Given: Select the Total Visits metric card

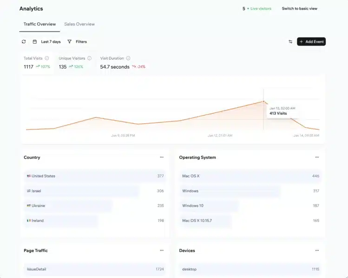Looking at the screenshot, I should (37, 63).
